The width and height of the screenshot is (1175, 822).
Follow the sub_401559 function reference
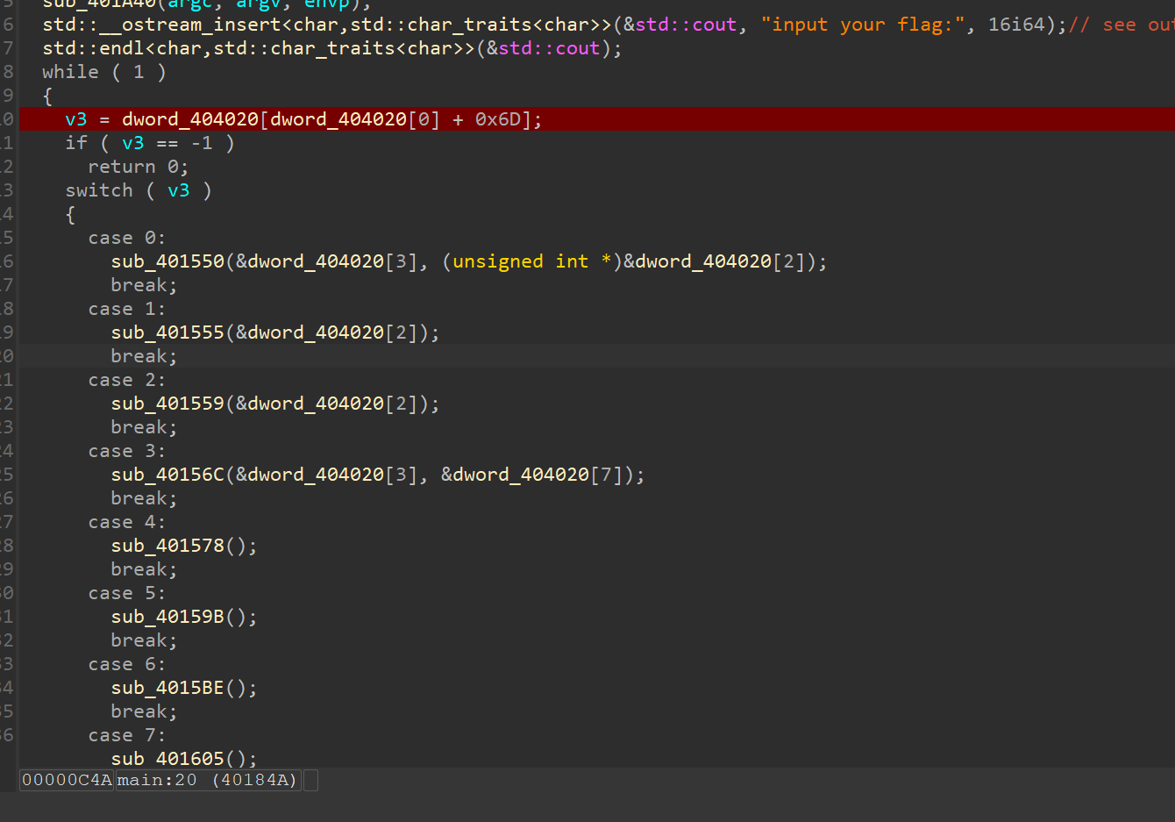167,404
